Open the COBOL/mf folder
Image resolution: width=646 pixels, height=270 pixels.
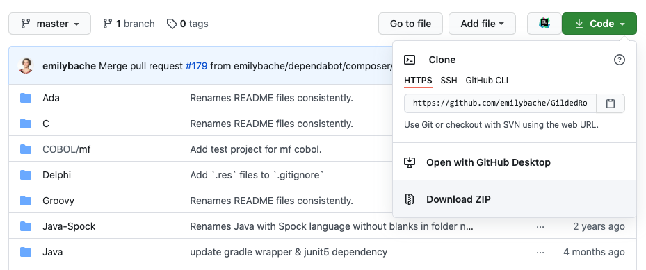[66, 150]
